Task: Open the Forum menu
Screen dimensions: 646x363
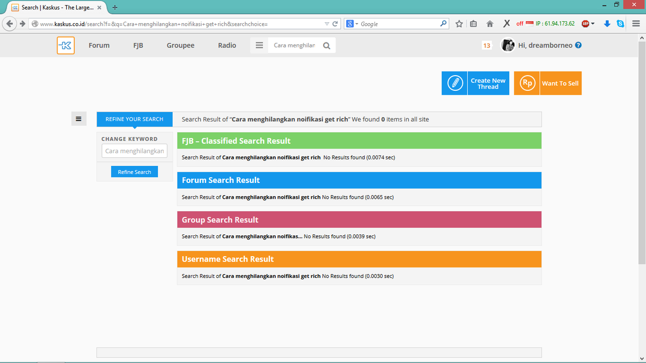Action: (x=99, y=45)
